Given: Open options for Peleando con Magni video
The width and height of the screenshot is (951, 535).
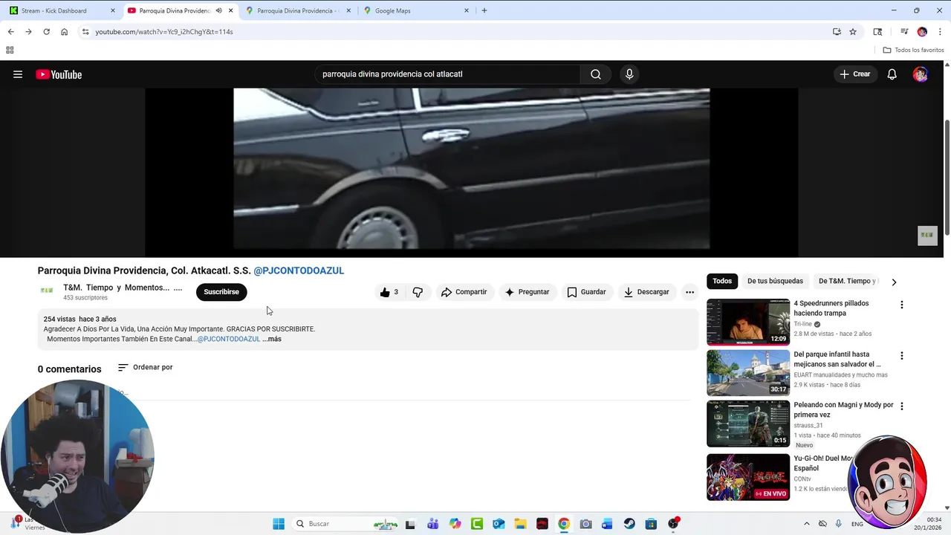Looking at the screenshot, I should [x=902, y=406].
